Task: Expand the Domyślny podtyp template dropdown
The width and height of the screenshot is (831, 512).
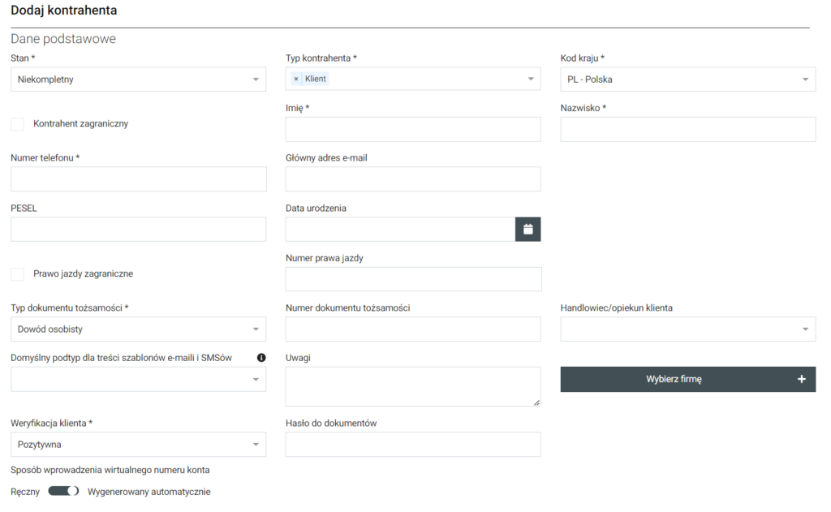Action: (x=138, y=380)
